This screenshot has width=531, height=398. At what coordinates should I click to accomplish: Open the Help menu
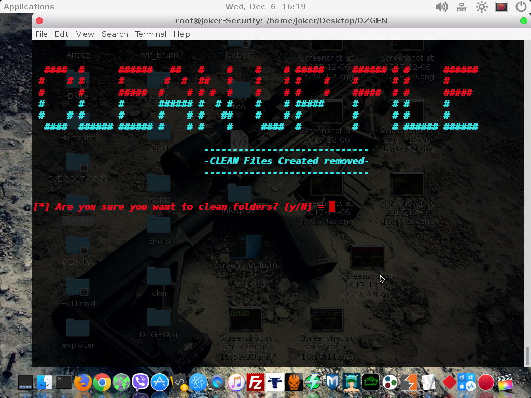point(182,34)
